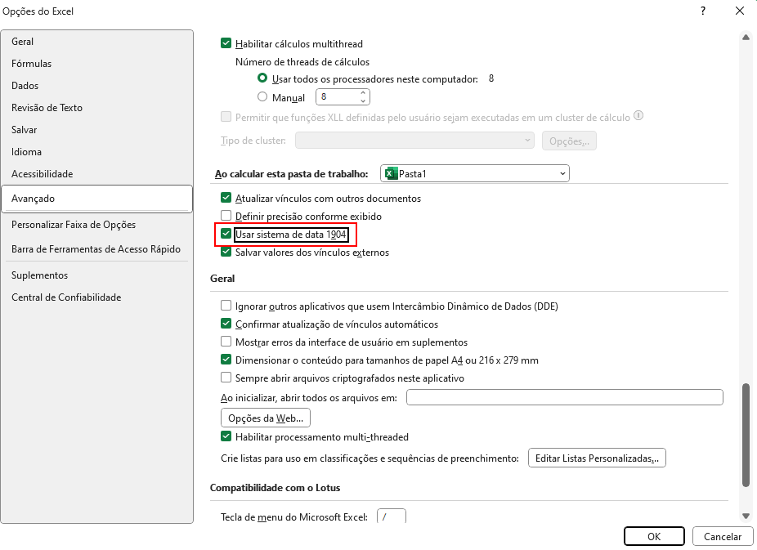Viewport: 757px width, 550px height.
Task: Toggle 'Habilitar cálculos multithread' checkbox
Action: coord(226,44)
